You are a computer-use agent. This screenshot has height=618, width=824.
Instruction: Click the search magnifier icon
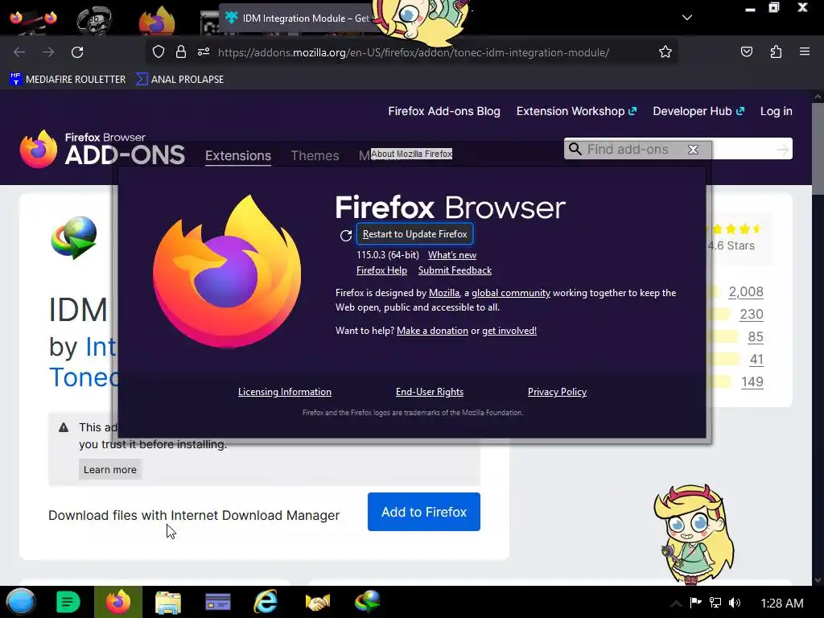point(575,149)
